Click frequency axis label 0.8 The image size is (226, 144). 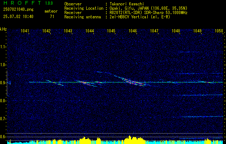tap(3, 101)
